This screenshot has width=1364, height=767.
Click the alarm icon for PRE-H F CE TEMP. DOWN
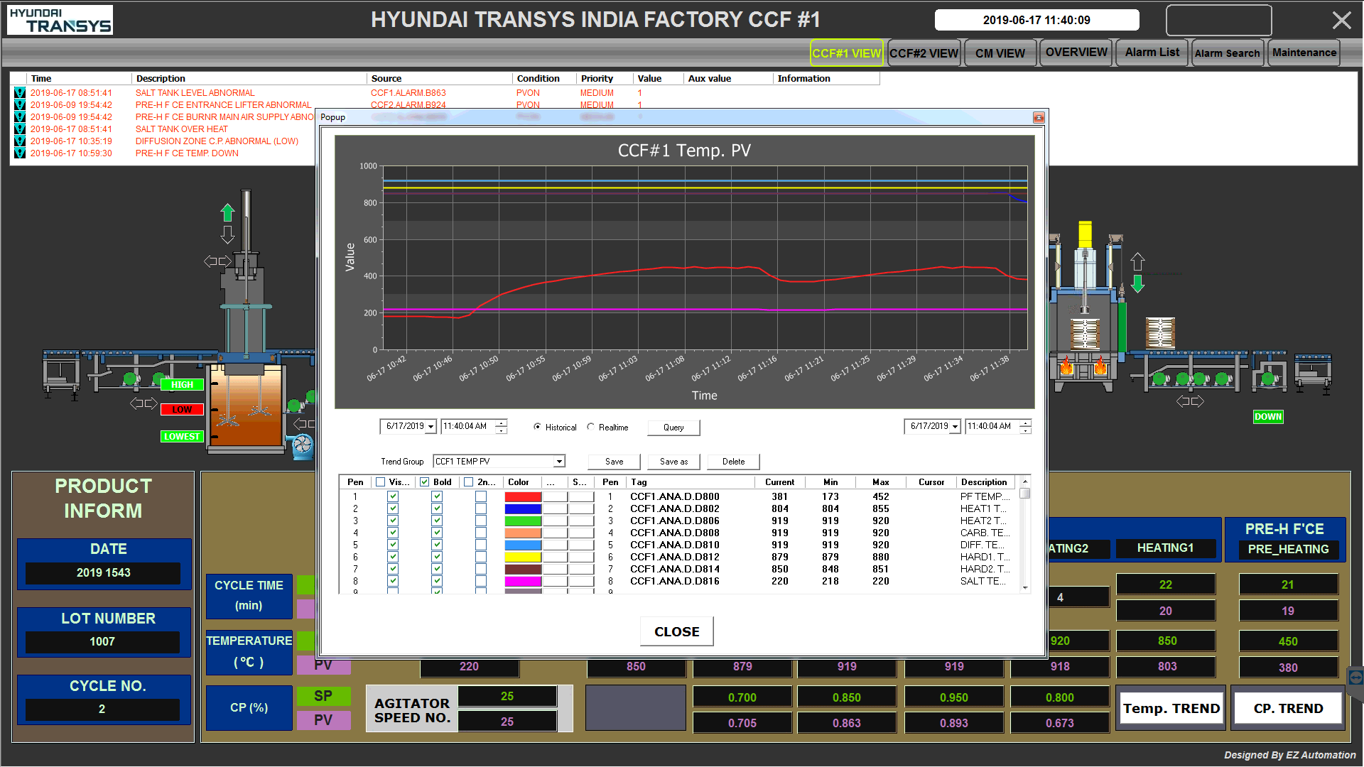[20, 153]
